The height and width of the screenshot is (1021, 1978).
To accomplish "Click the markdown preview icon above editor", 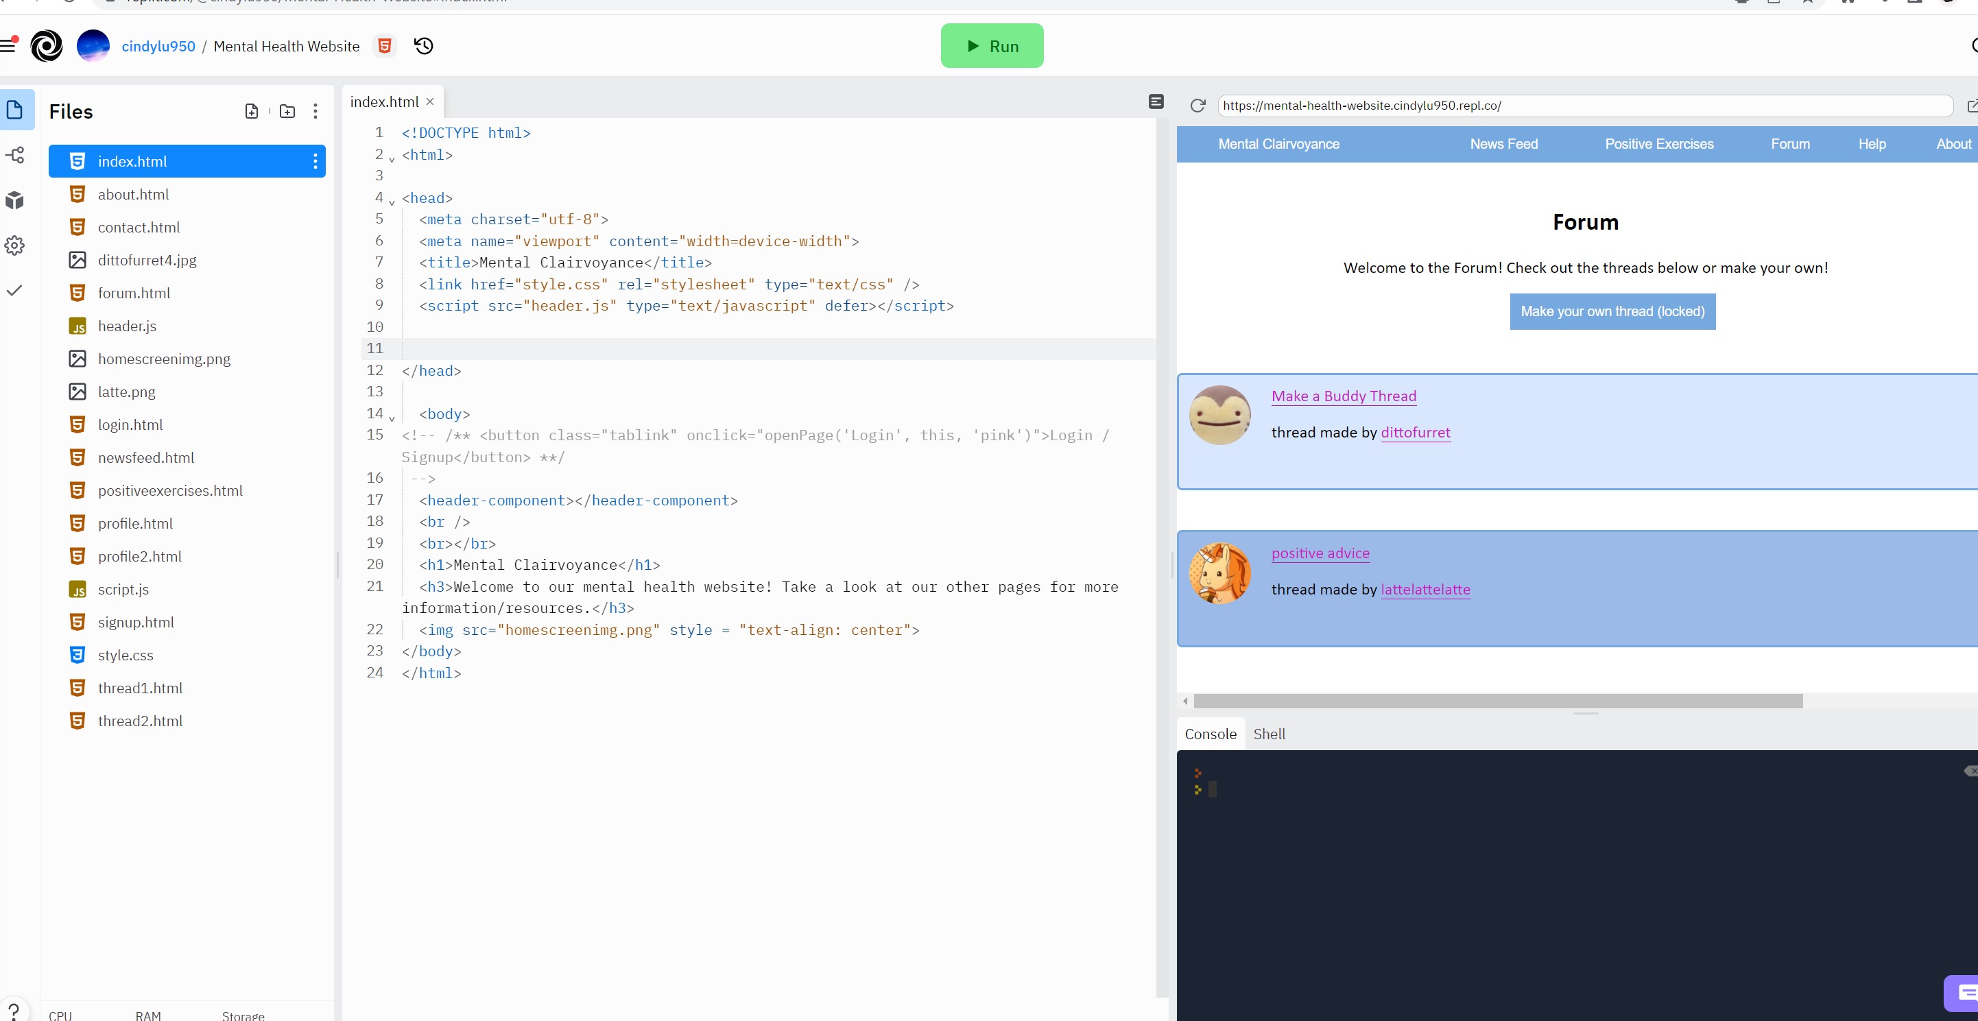I will click(x=1156, y=101).
